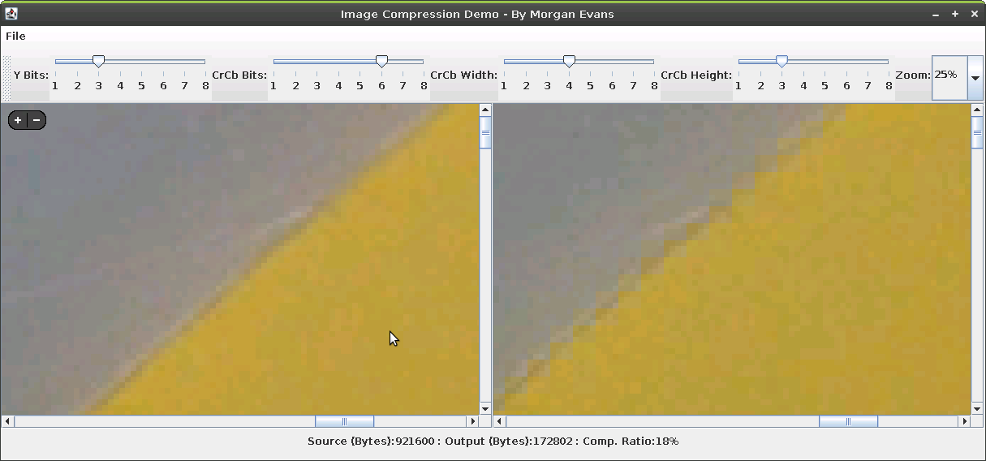Click the Zoom 25% value field

tap(949, 78)
